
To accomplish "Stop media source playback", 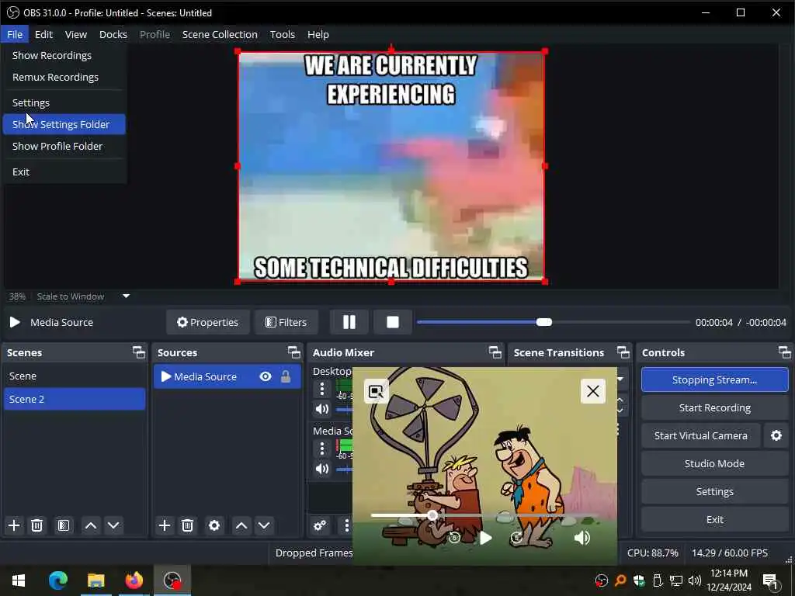I will coord(392,322).
